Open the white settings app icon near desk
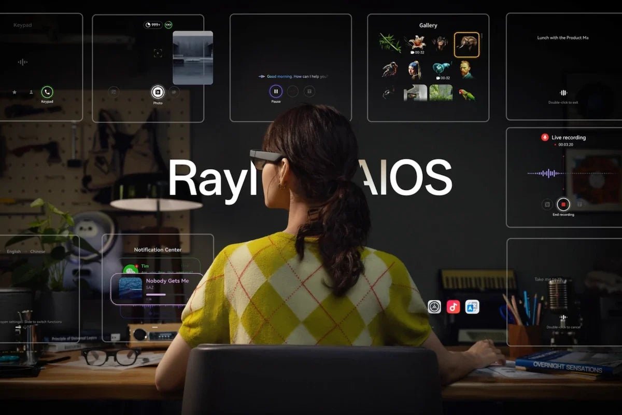Image resolution: width=622 pixels, height=415 pixels. [434, 307]
